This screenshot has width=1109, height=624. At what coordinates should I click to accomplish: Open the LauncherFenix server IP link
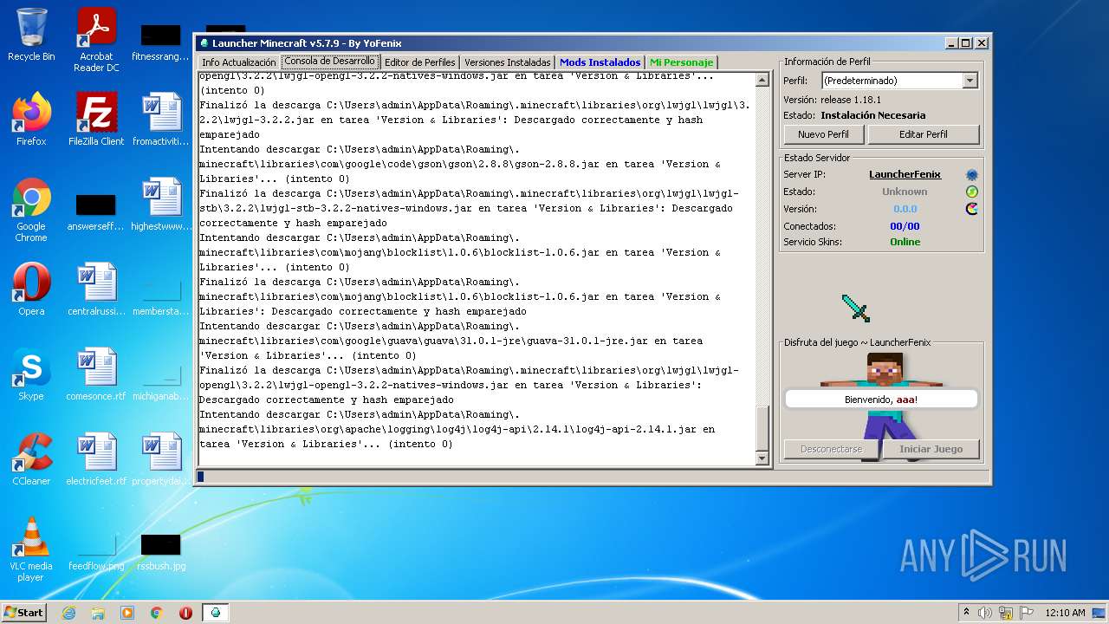click(905, 175)
